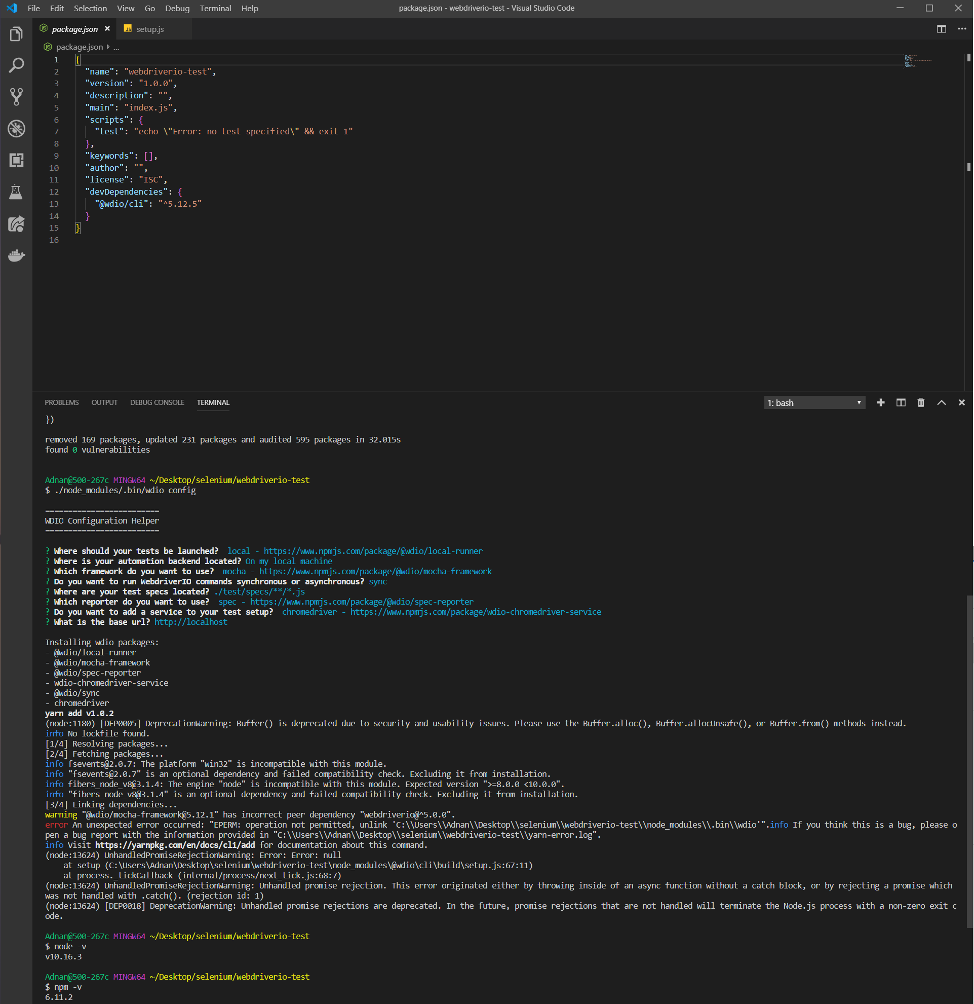Open the Explorer sidebar

17,33
